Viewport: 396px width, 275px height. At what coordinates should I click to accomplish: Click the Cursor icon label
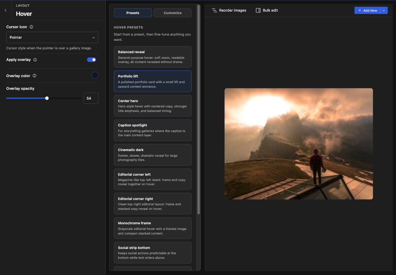(17, 27)
